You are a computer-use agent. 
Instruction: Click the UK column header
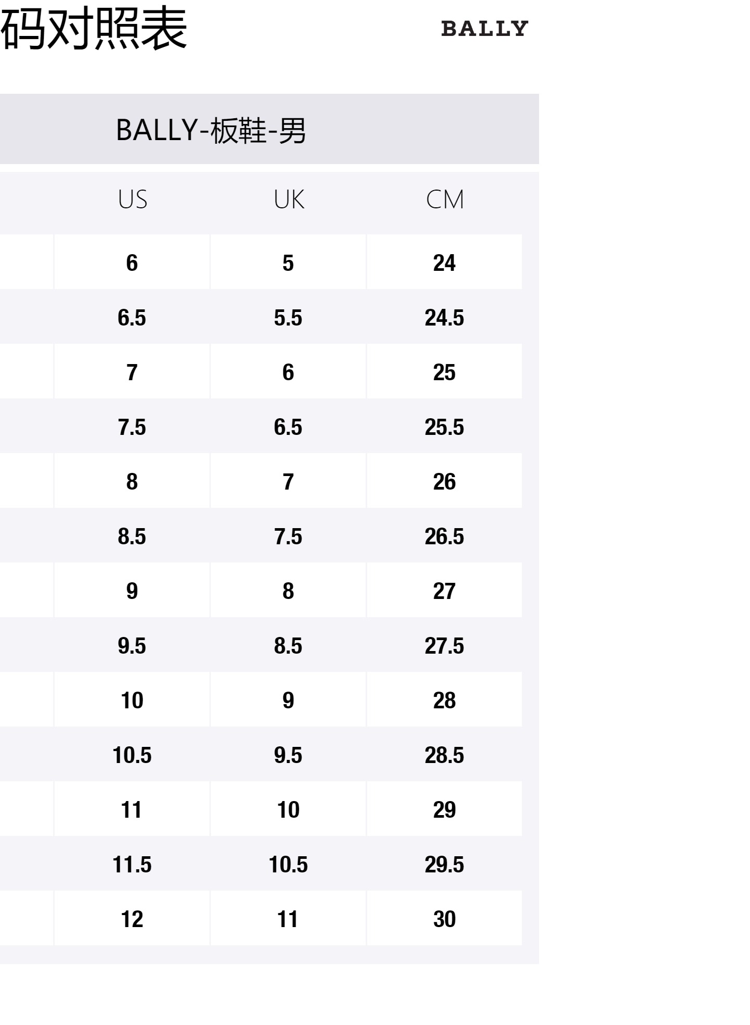pos(289,199)
